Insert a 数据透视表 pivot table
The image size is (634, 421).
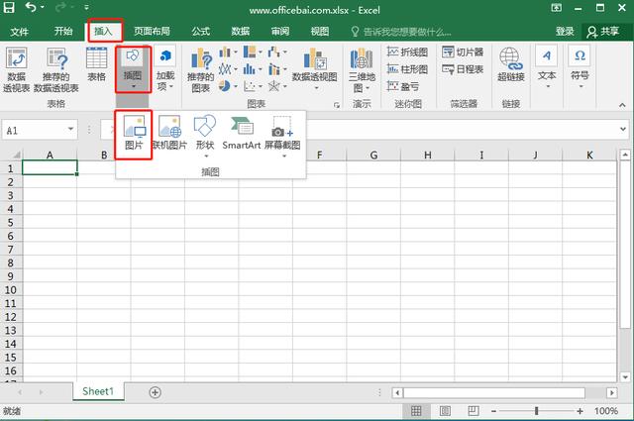click(16, 69)
